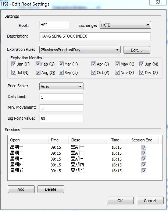Image resolution: width=168 pixels, height=211 pixels.
Task: Click the 09:15 open time in 星期一 row
Action: pos(56,147)
